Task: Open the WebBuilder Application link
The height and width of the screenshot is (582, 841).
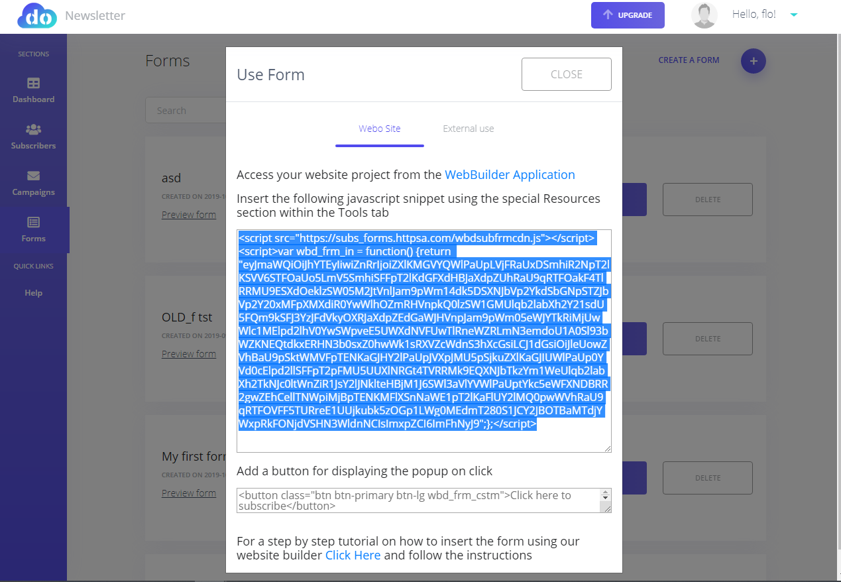Action: click(x=510, y=175)
